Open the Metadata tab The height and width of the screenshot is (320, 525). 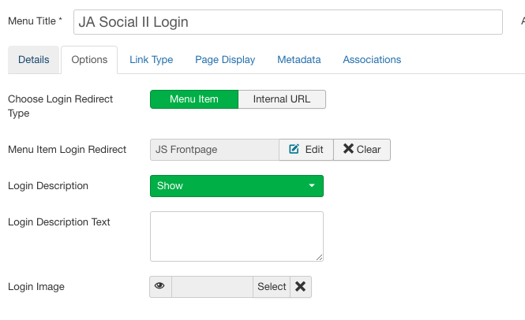[x=298, y=60]
